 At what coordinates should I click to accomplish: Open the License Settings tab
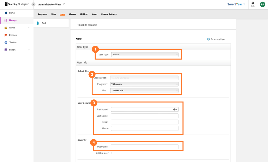pyautogui.click(x=109, y=14)
